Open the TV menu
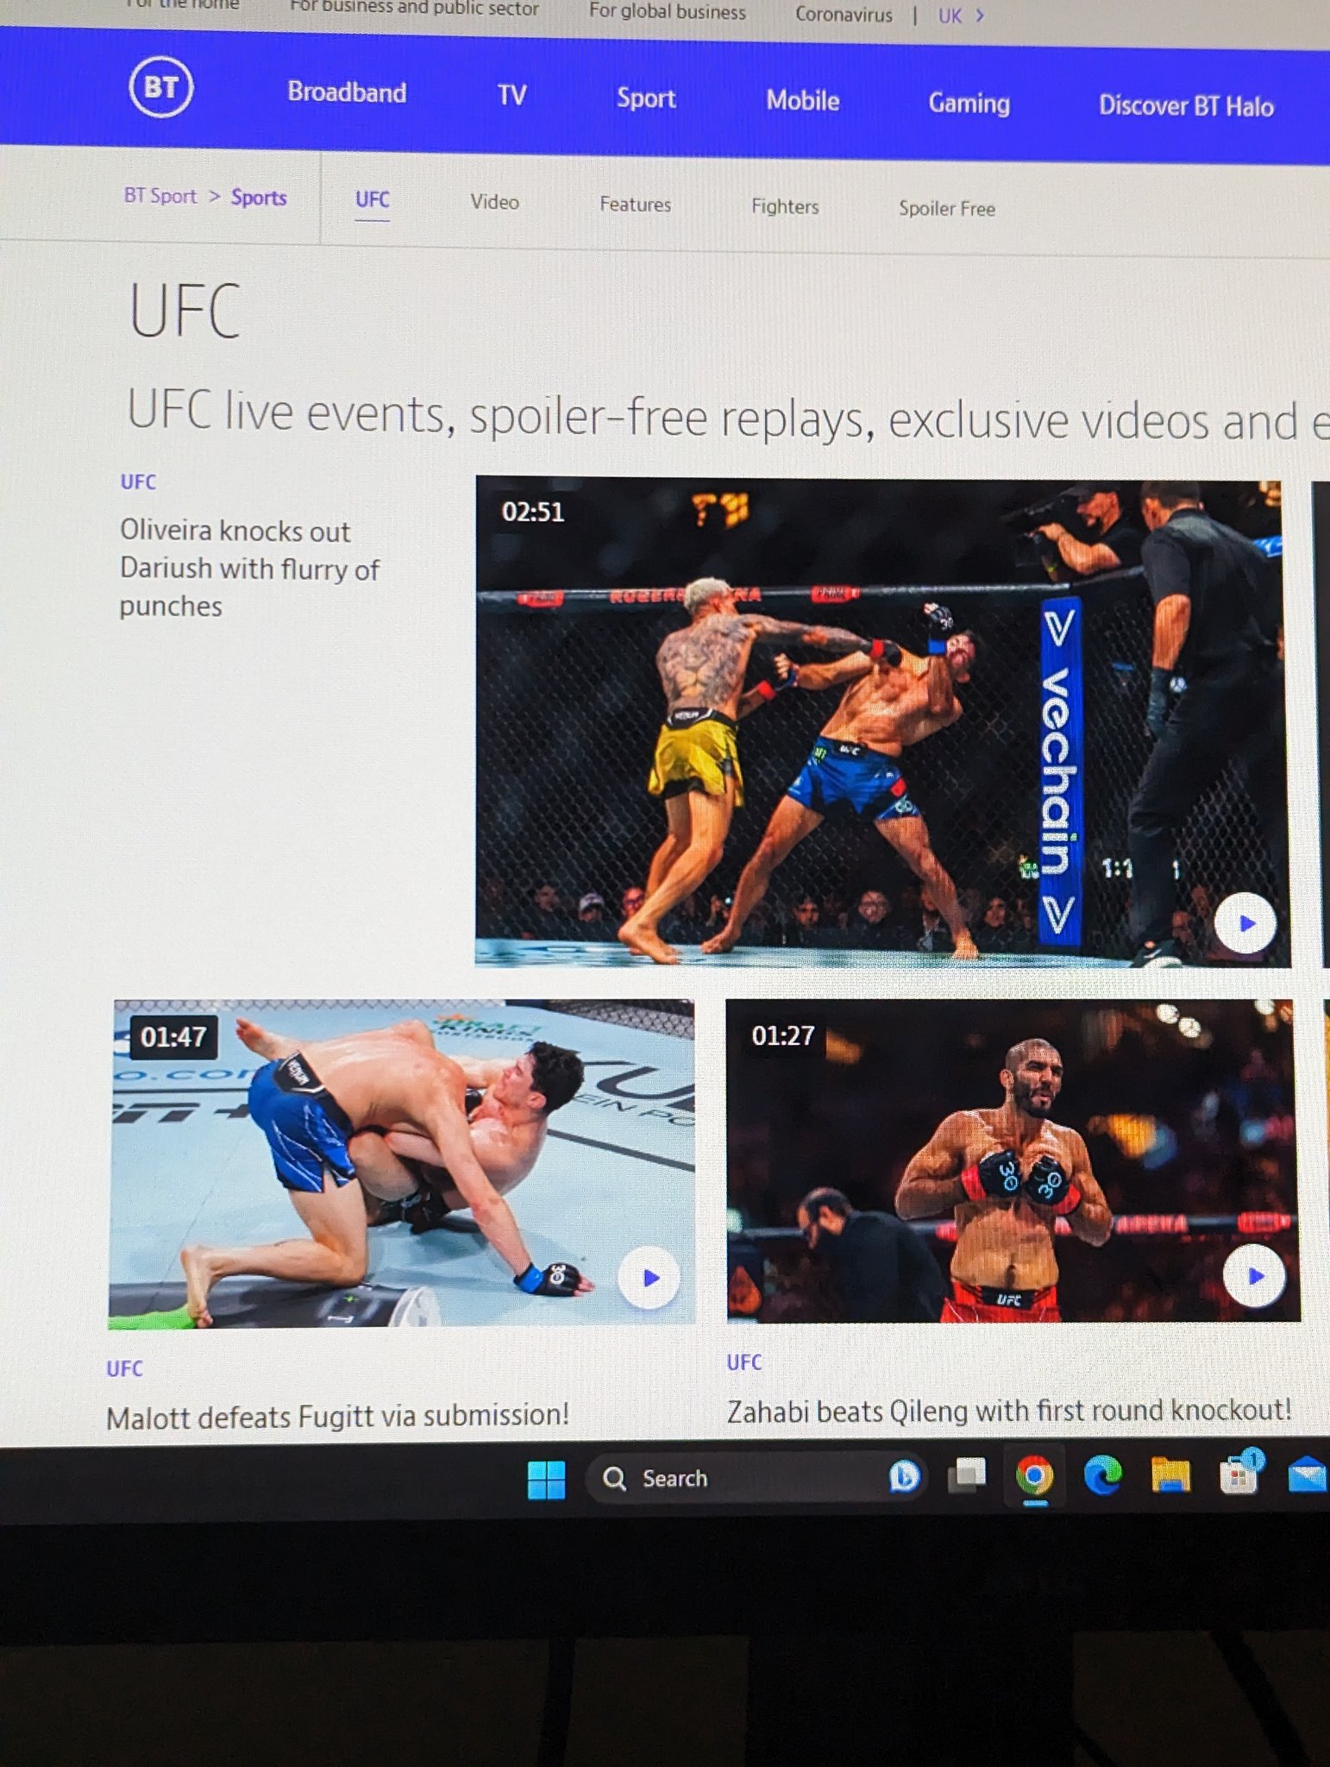The width and height of the screenshot is (1330, 1767). click(x=511, y=95)
